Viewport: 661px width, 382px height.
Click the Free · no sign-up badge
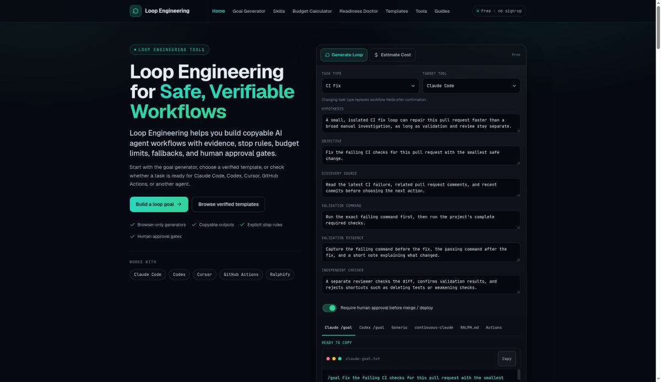tap(499, 11)
